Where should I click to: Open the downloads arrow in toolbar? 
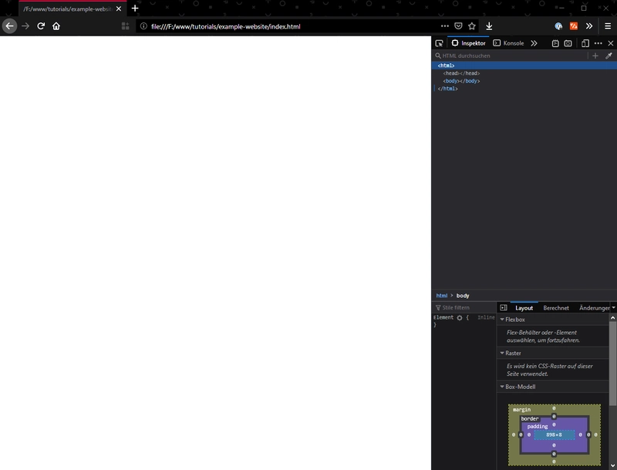pos(489,25)
